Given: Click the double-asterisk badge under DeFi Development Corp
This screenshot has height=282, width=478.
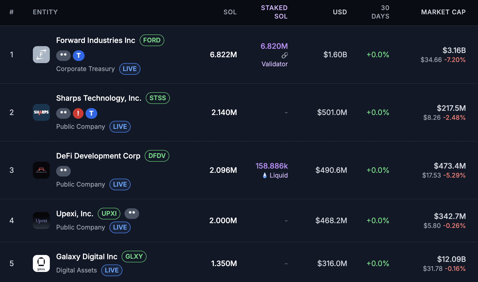Looking at the screenshot, I should [63, 171].
